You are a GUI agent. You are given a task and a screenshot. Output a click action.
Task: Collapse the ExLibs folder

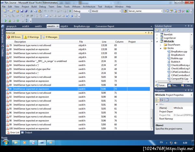(x=161, y=48)
